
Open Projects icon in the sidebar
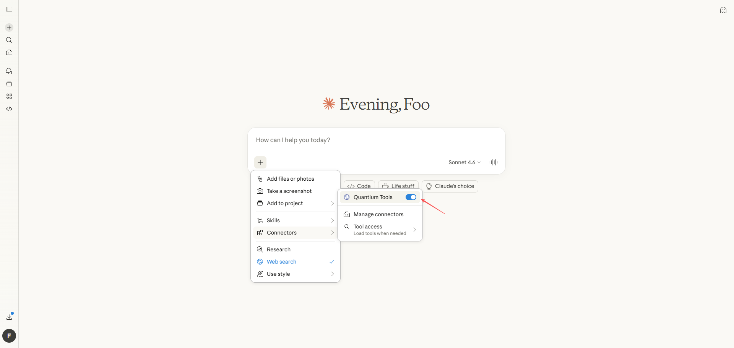click(x=9, y=84)
